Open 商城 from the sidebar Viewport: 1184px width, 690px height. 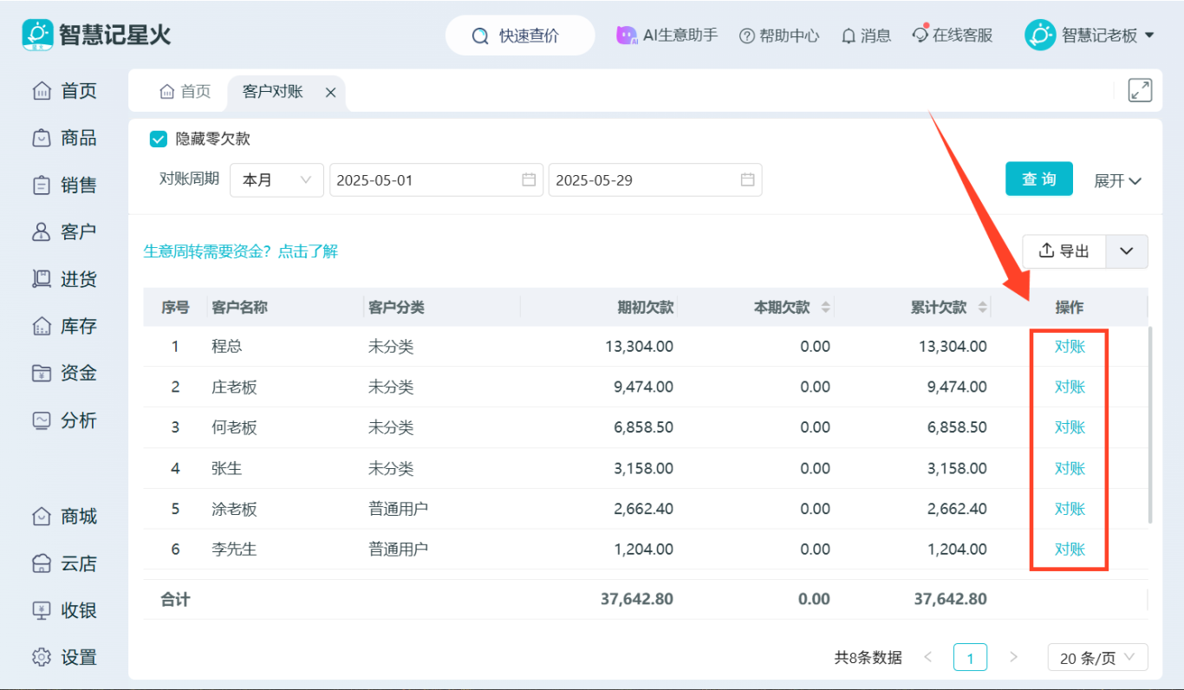coord(65,517)
